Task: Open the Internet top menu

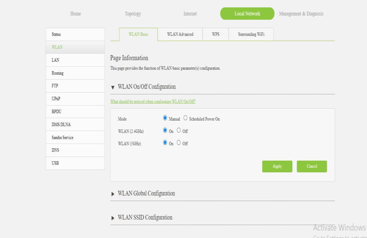Action: pos(190,14)
